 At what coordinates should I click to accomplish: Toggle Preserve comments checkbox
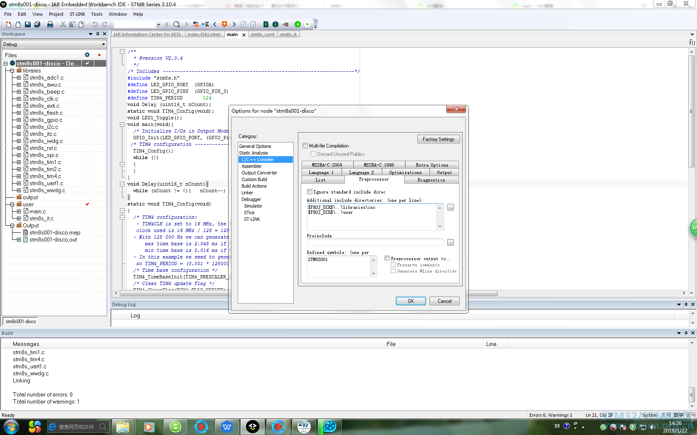click(393, 265)
